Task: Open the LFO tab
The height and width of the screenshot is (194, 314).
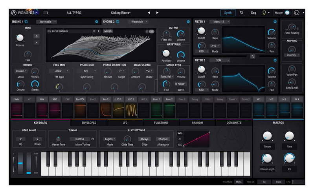Action: (125, 123)
